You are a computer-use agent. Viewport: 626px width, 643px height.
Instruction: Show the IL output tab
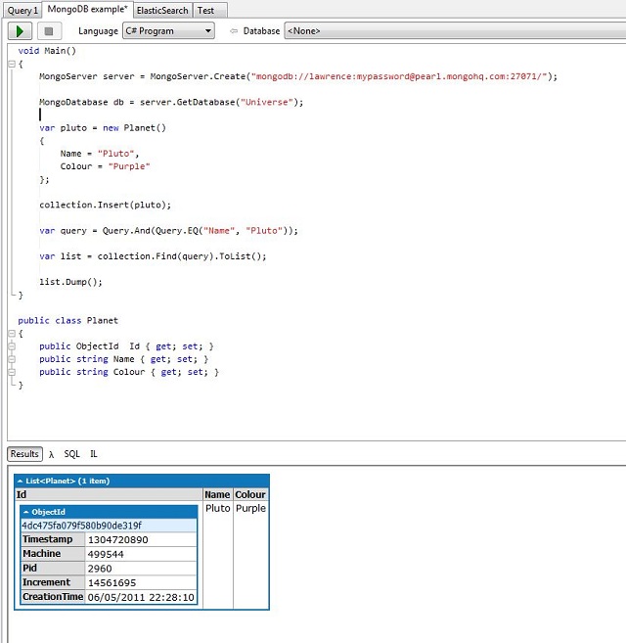pos(94,454)
